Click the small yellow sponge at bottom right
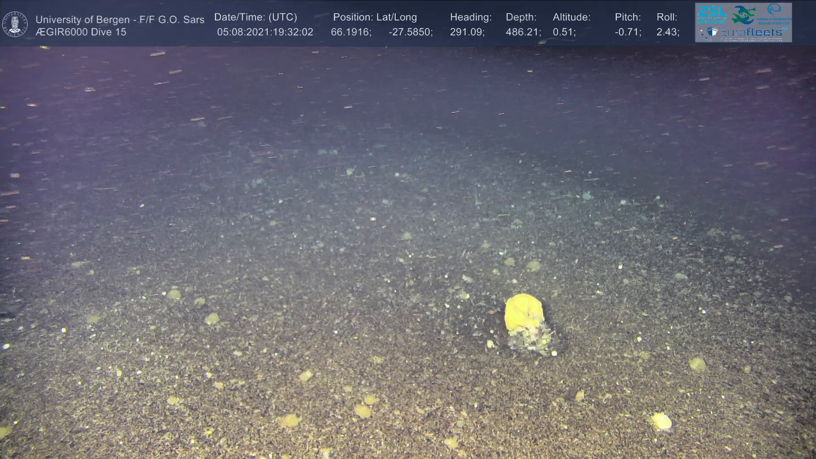The image size is (816, 459). pyautogui.click(x=661, y=421)
